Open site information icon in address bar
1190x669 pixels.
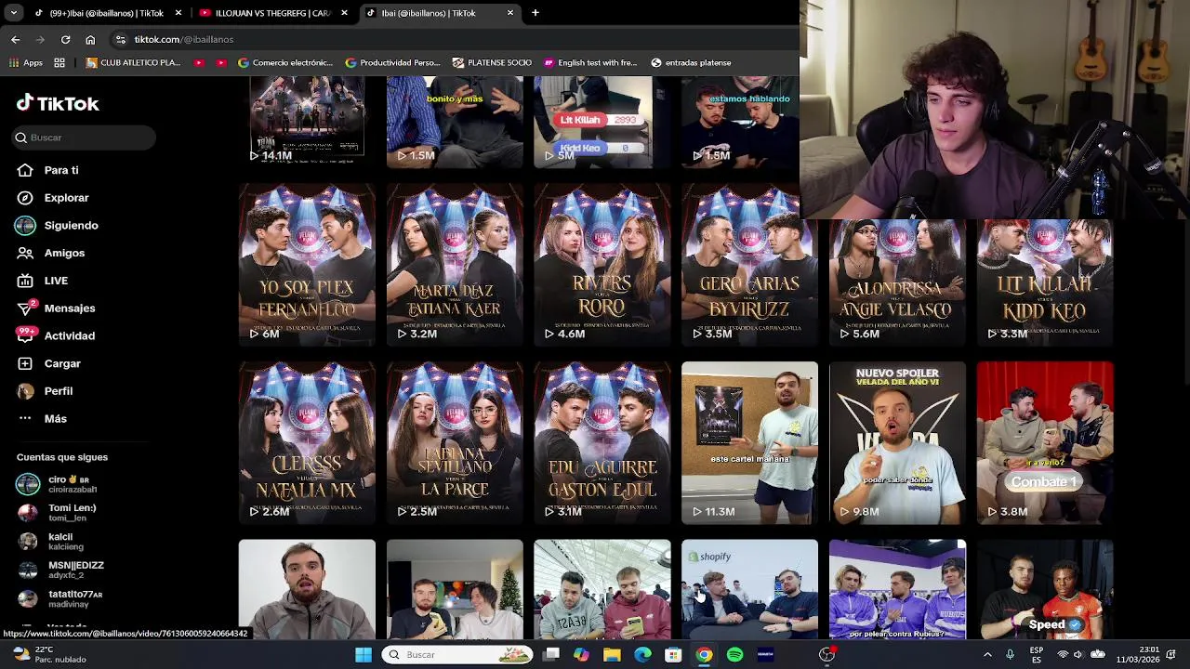(x=120, y=39)
